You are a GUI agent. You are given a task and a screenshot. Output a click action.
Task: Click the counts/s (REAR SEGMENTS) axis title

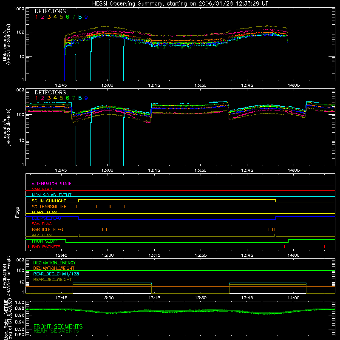[6, 127]
